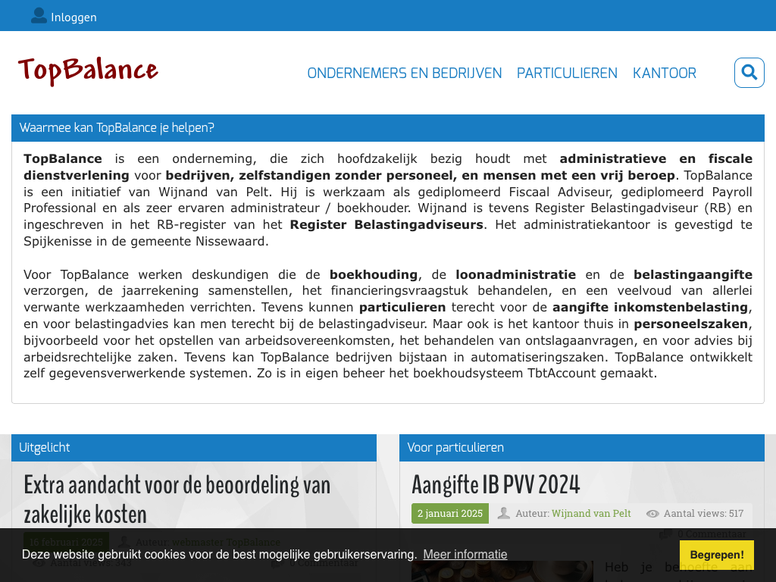Click the user icon beside Inloggen
Viewport: 776px width, 582px height.
[x=39, y=16]
